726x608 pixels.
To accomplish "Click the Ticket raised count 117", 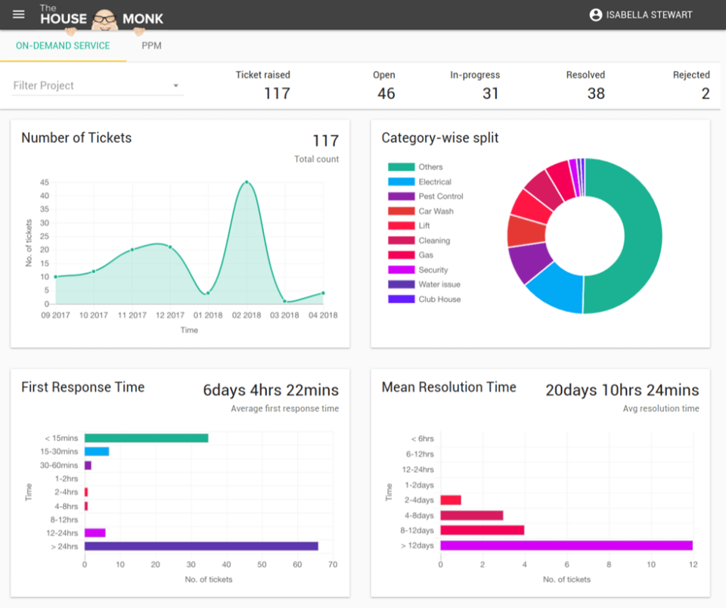I will [x=277, y=94].
